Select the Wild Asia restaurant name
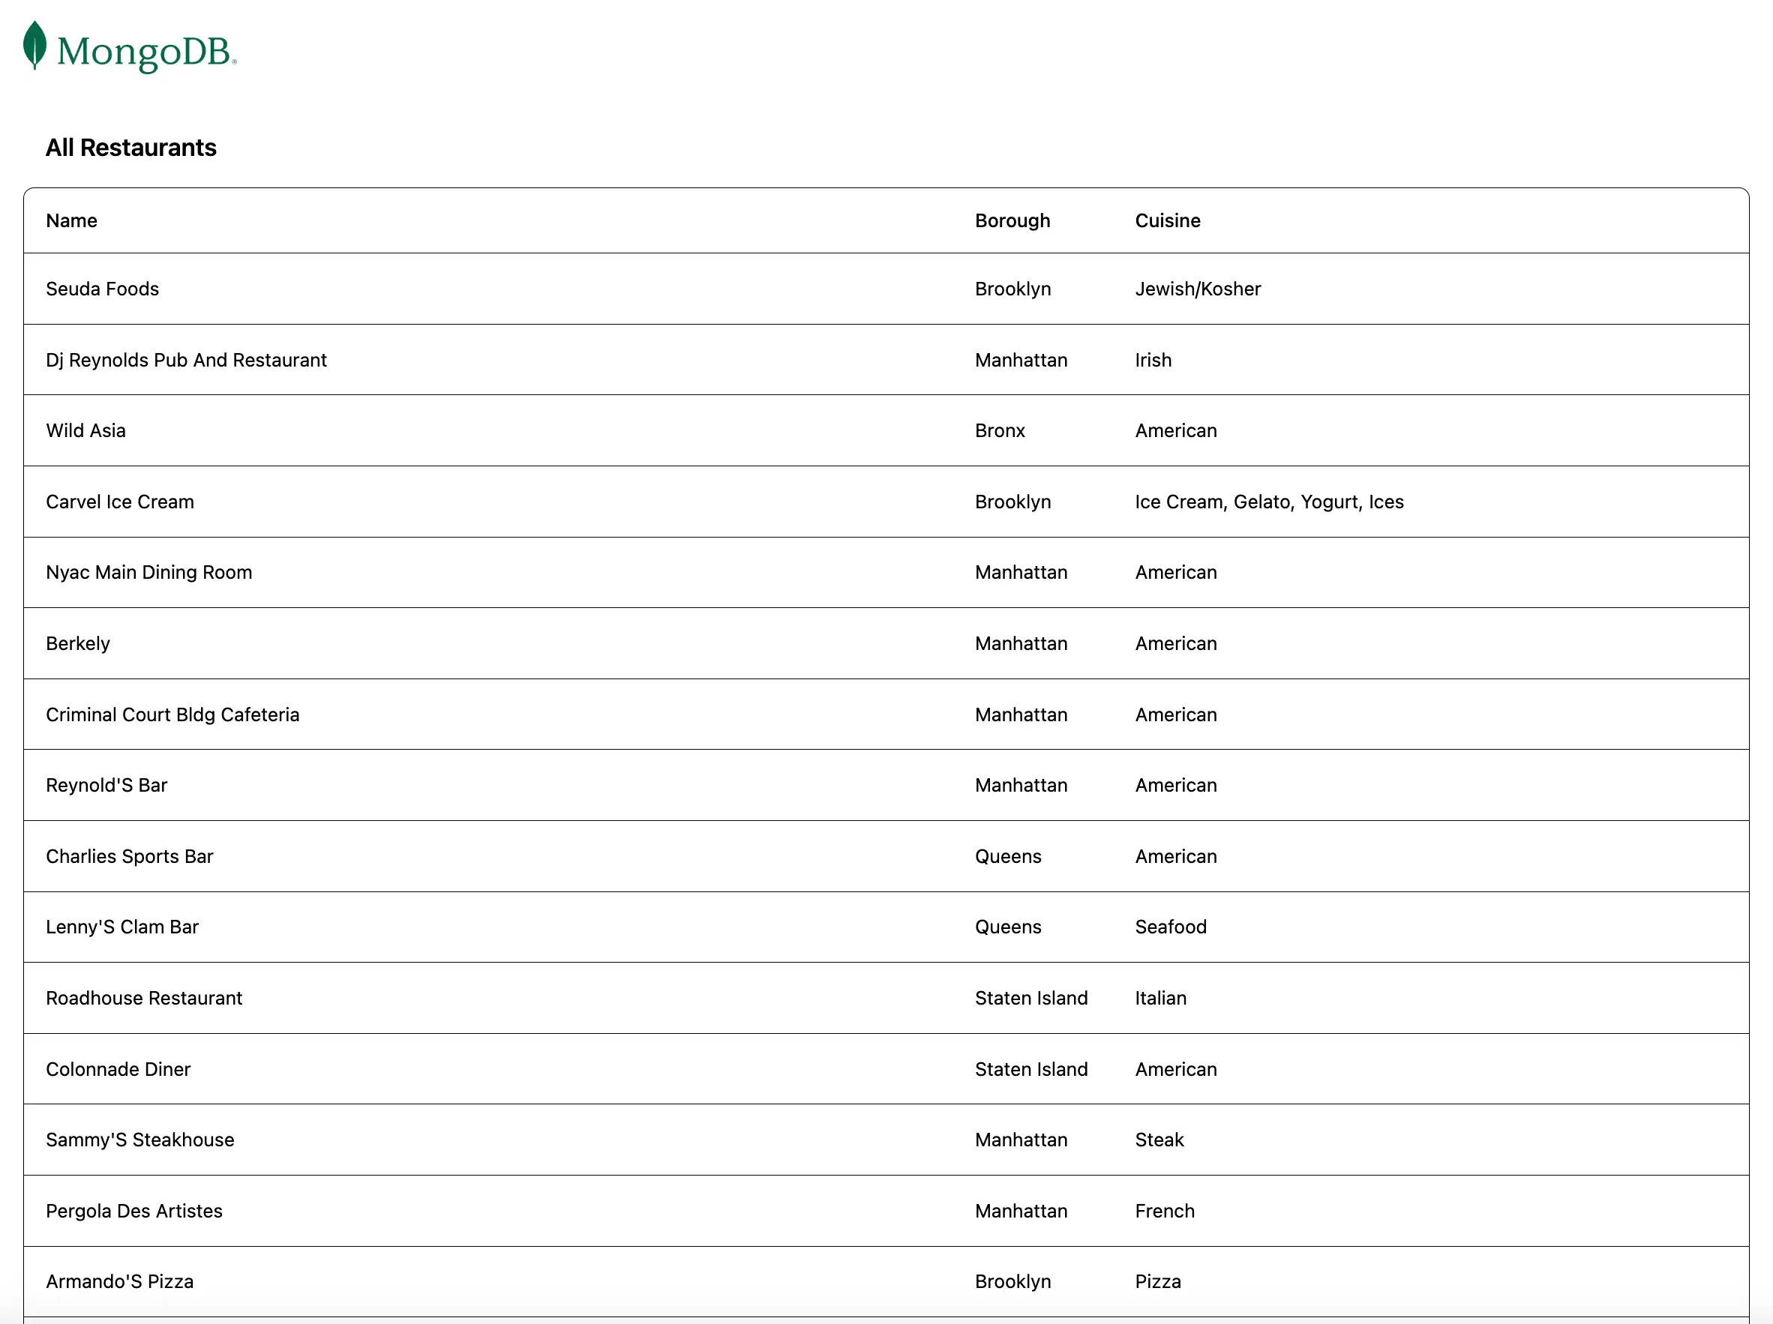The image size is (1773, 1324). pyautogui.click(x=85, y=430)
